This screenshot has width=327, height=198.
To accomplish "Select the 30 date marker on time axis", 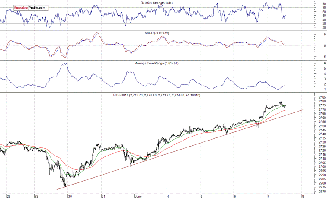I will (70, 195).
